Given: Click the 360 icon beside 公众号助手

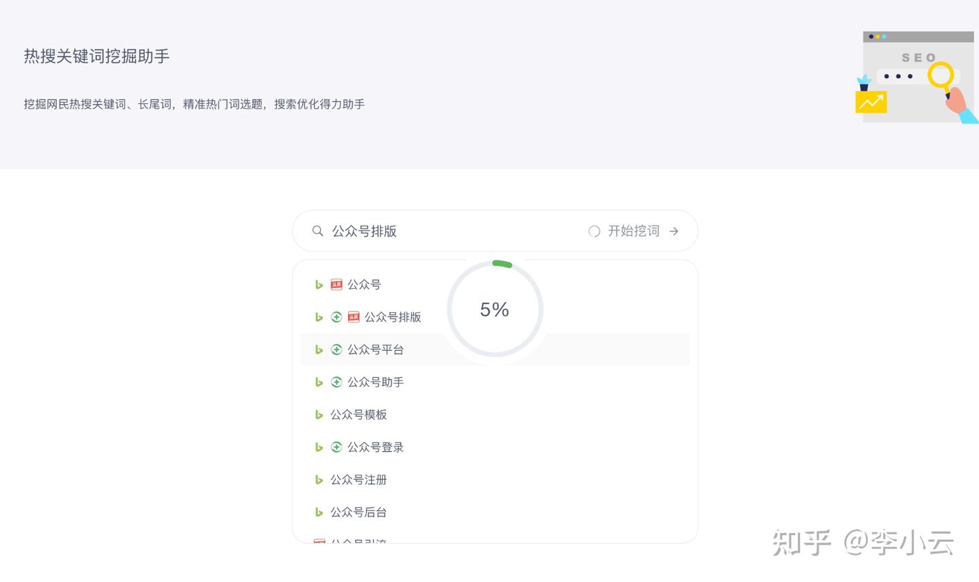Looking at the screenshot, I should pos(337,382).
